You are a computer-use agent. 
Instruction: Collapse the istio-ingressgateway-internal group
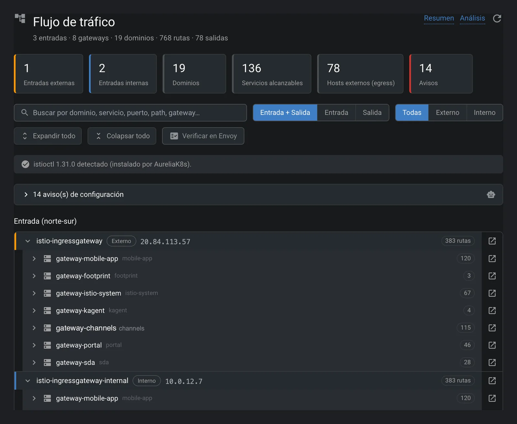28,381
